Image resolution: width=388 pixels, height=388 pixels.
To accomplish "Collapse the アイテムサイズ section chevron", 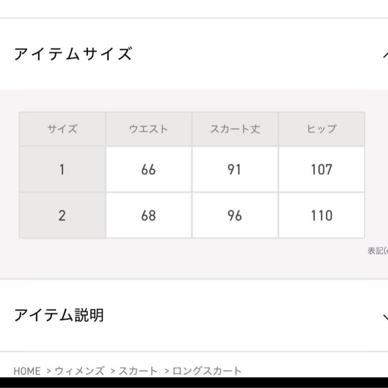I will coord(385,55).
